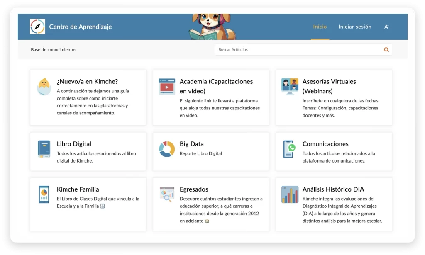The image size is (425, 255).
Task: Click the font size A icon
Action: [386, 27]
